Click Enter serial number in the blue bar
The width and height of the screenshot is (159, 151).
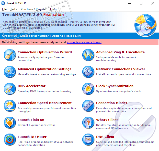(x=35, y=36)
